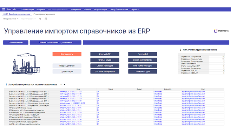Click Ошибки обновления справочников button
This screenshot has width=231, height=140.
pyautogui.click(x=55, y=42)
